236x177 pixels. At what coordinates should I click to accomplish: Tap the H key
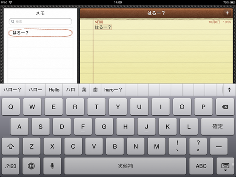[126, 126]
